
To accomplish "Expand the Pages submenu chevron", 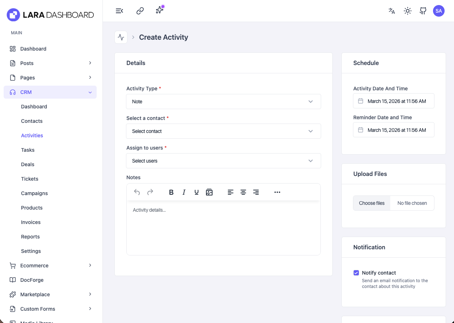I will point(90,77).
